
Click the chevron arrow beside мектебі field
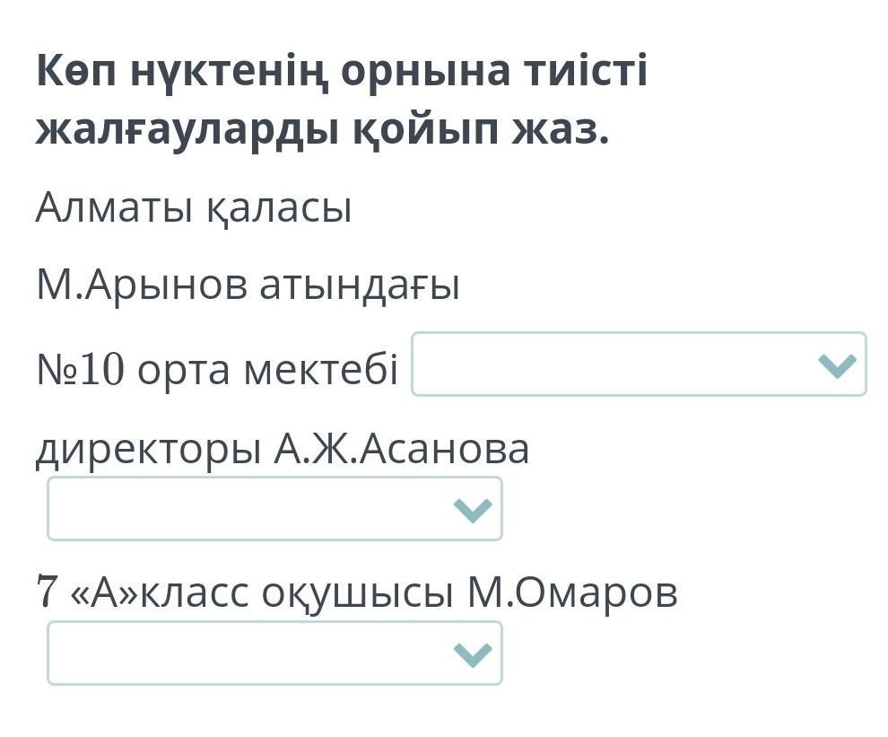point(838,365)
